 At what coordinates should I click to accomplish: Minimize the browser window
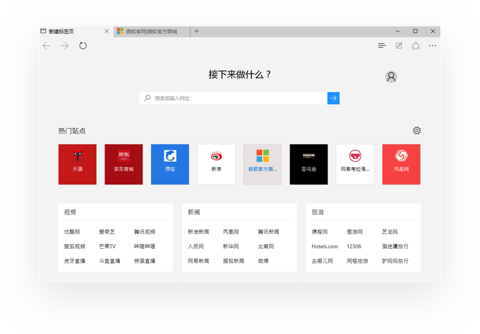[x=397, y=31]
